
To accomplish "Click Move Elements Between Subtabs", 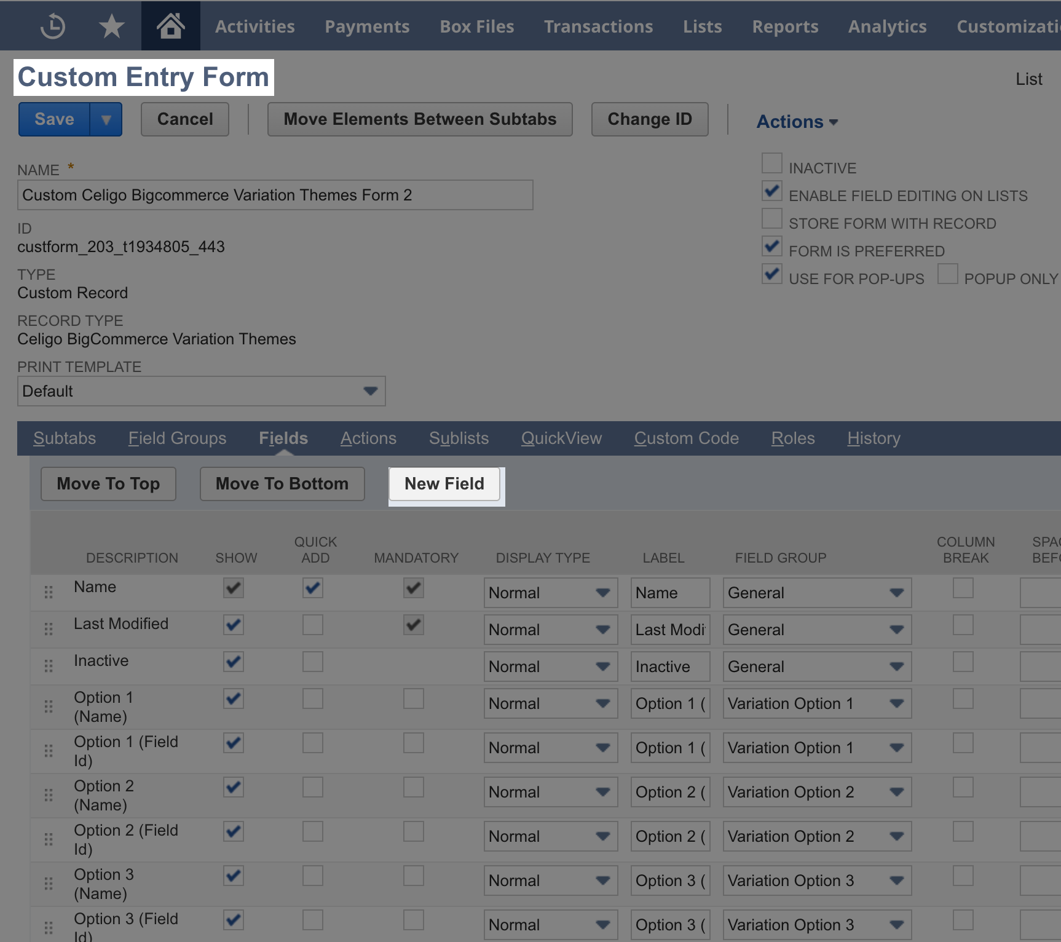I will (x=420, y=119).
